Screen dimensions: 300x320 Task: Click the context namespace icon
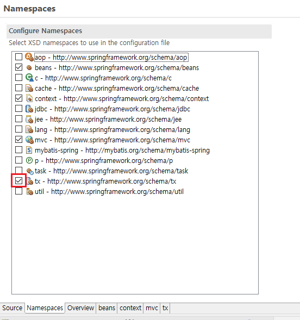tap(29, 98)
